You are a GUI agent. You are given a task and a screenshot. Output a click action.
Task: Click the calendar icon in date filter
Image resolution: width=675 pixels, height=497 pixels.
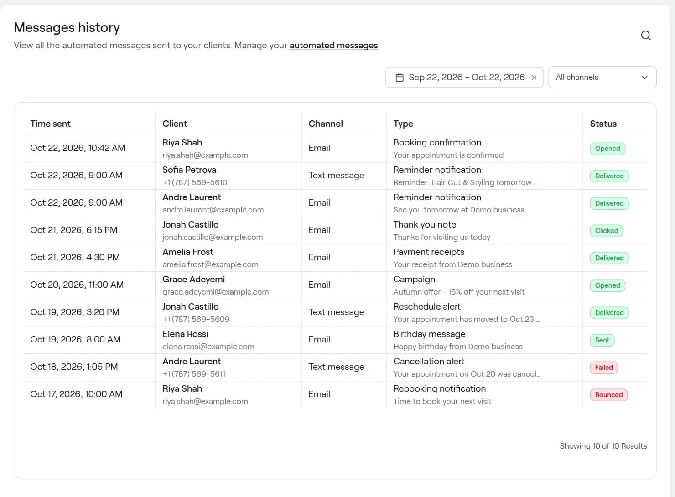point(400,78)
